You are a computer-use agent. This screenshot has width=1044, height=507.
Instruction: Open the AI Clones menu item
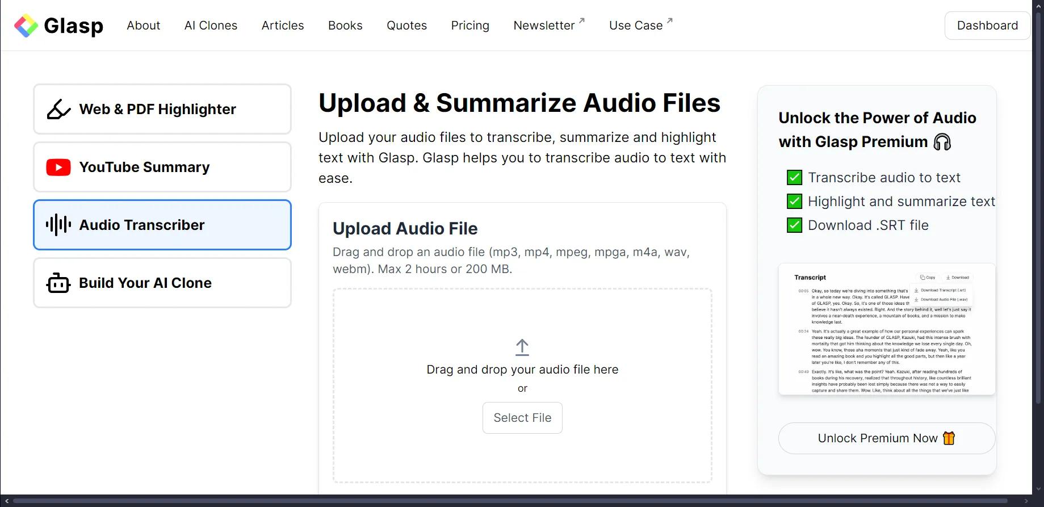pyautogui.click(x=211, y=26)
